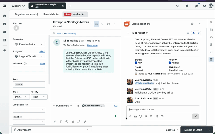Viewport: 215px width, 134px height.
Task: Toggle rich text formatting T icon
Action: pos(61,122)
